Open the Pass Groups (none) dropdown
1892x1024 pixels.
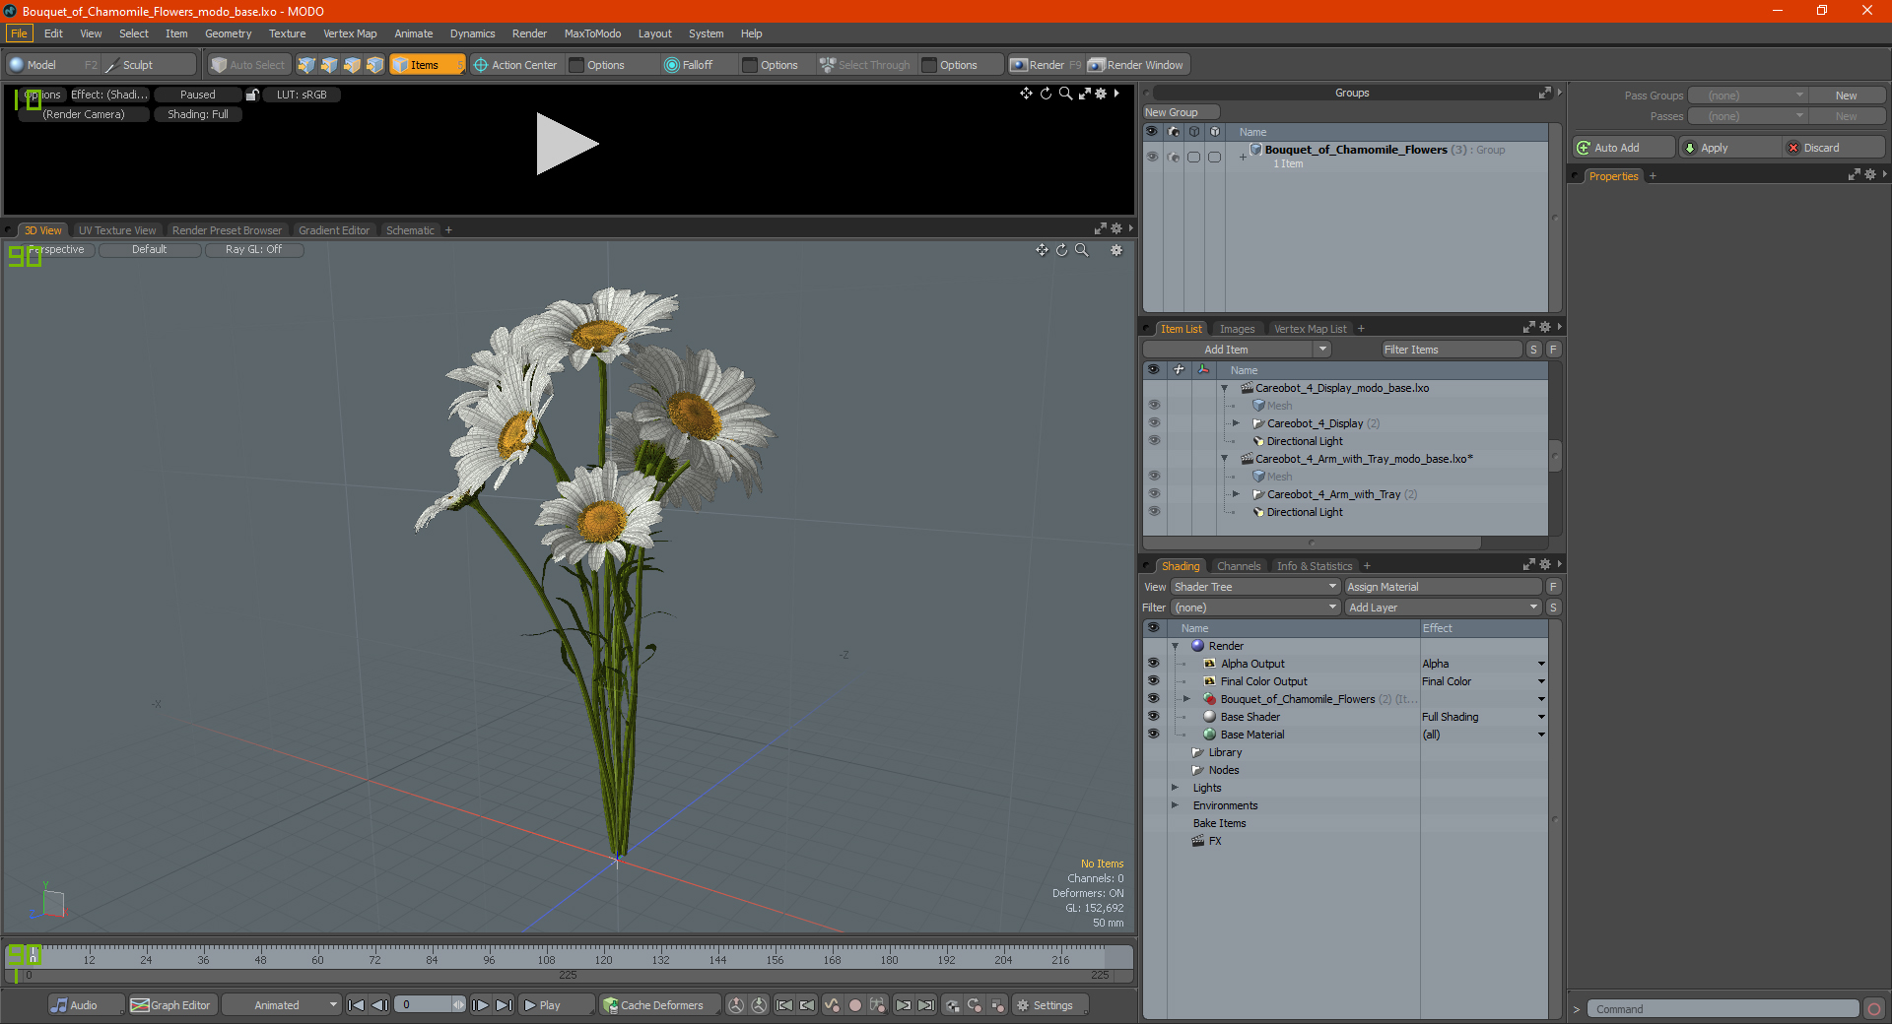tap(1747, 96)
